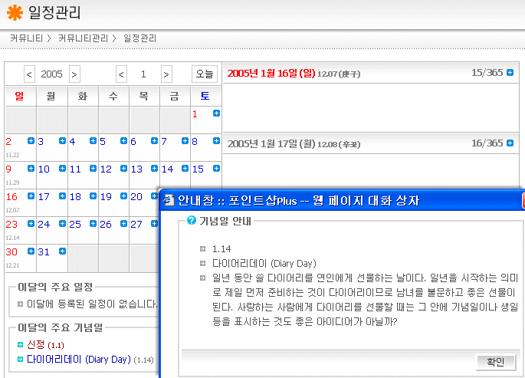Open the 커뮤니티관리 breadcrumb link
The height and width of the screenshot is (378, 525).
click(83, 38)
